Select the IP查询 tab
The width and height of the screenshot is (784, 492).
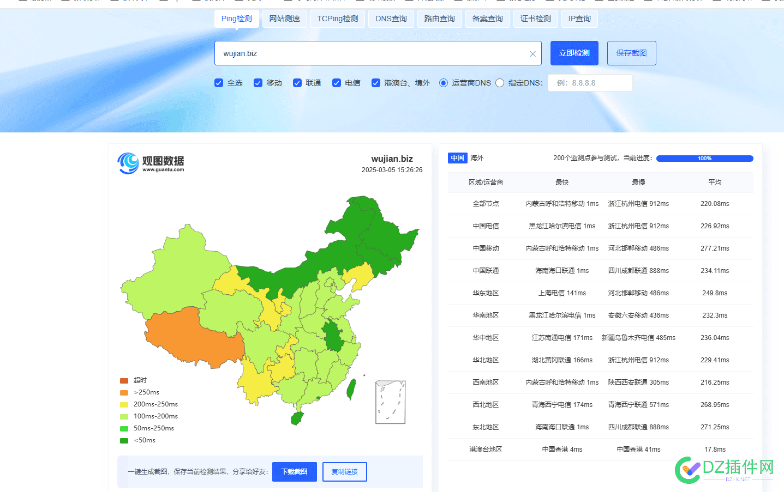pos(579,19)
